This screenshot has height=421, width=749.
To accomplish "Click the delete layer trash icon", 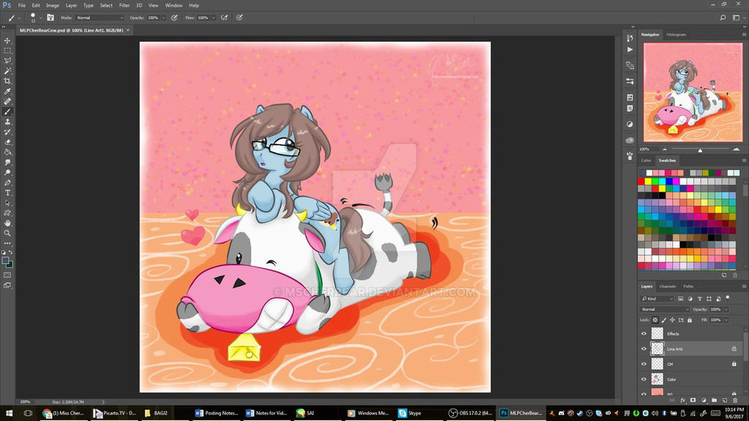I will coord(734,400).
